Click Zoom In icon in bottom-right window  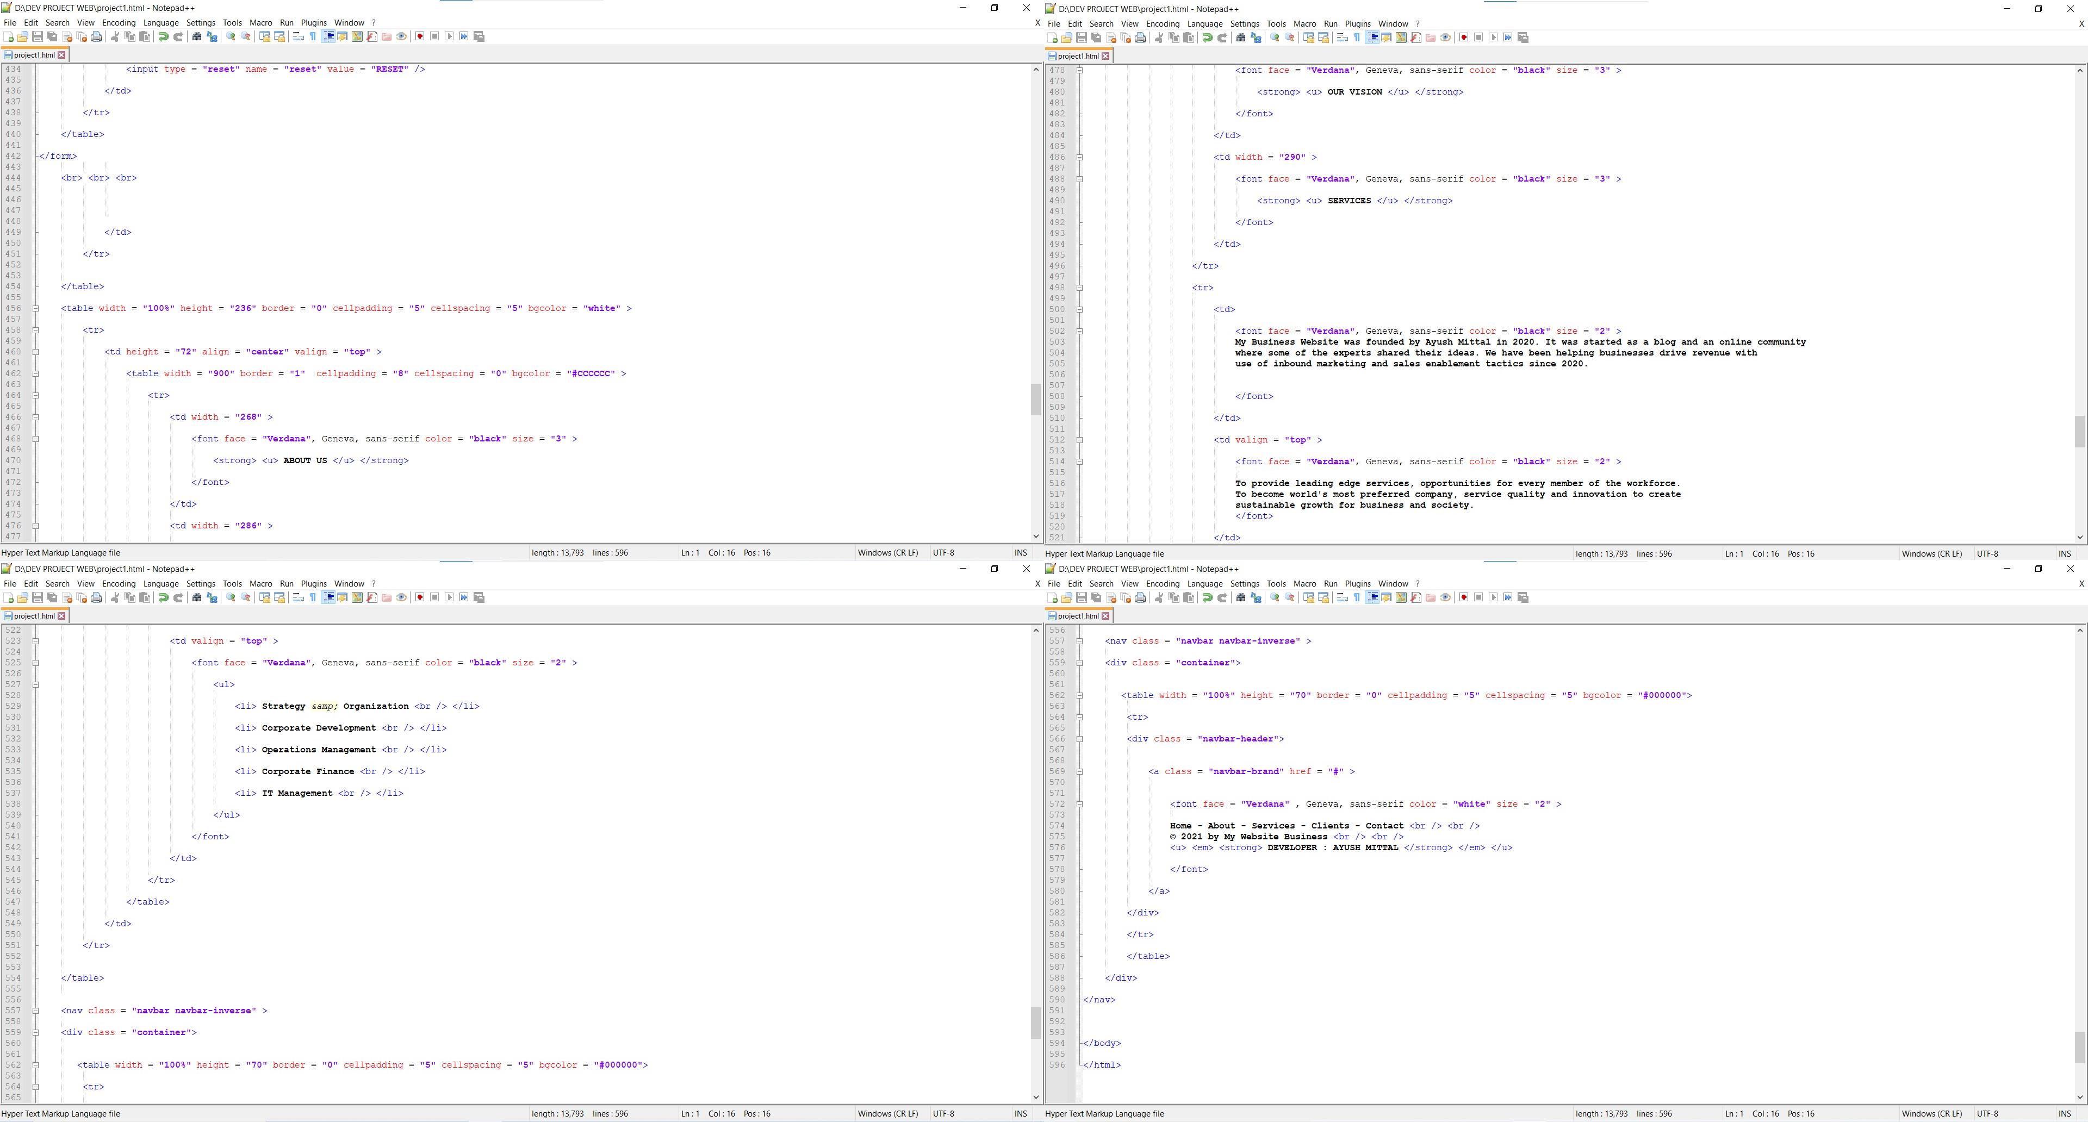[1275, 598]
